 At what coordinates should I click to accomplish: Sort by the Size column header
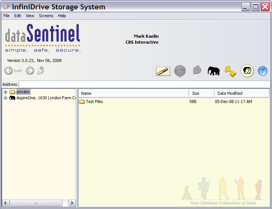click(x=202, y=93)
